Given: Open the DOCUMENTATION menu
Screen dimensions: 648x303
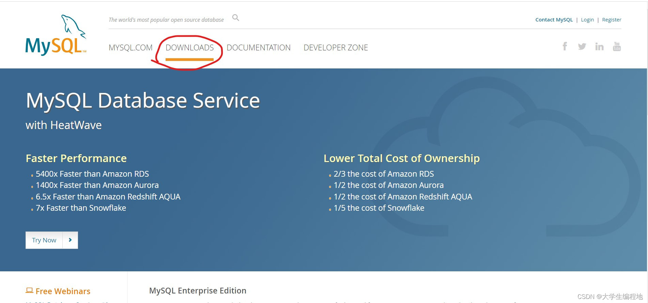Looking at the screenshot, I should [259, 48].
